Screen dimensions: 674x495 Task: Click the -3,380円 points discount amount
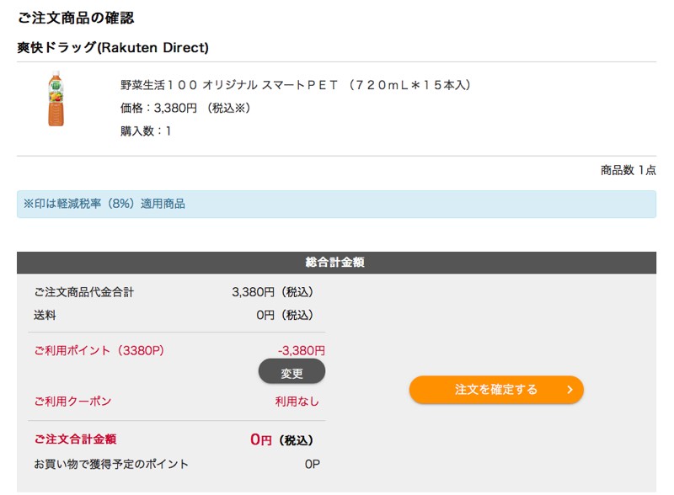click(301, 350)
